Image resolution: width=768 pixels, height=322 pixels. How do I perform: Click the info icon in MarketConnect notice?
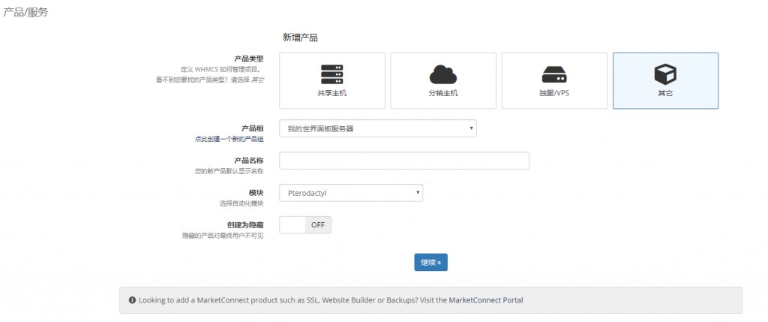click(132, 300)
